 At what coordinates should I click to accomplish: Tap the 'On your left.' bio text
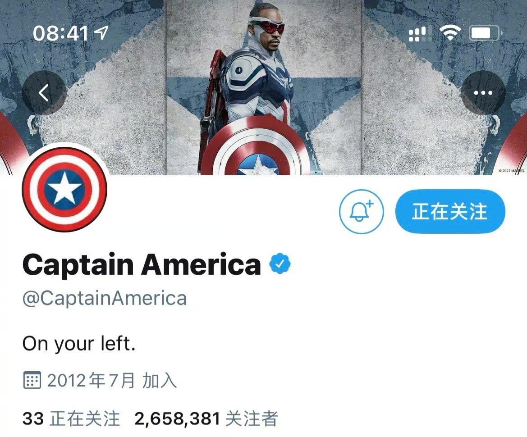click(x=79, y=344)
